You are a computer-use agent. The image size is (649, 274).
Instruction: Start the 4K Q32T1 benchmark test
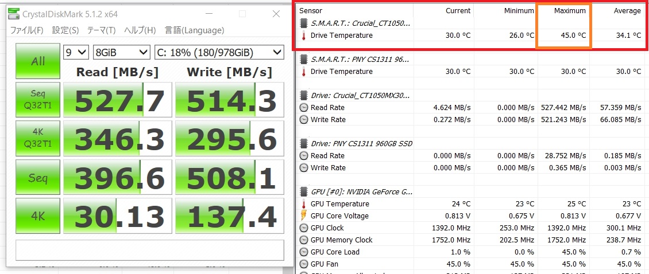pyautogui.click(x=38, y=138)
